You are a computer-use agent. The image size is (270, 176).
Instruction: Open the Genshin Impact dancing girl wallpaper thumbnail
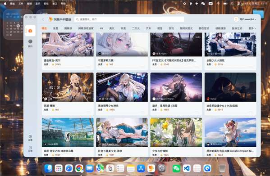click(230, 132)
